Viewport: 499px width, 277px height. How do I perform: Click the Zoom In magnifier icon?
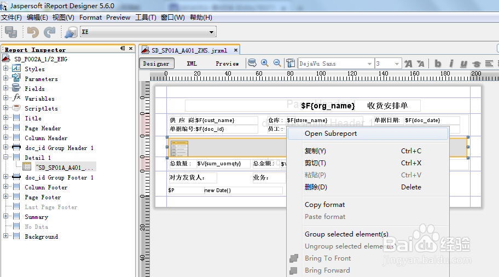264,63
